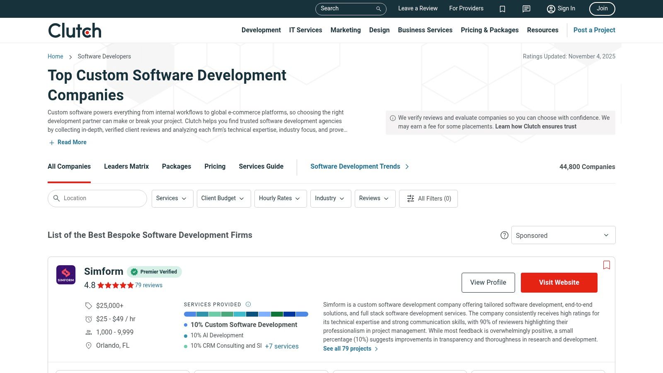Viewport: 663px width, 373px height.
Task: Bookmark the Simform listing
Action: pyautogui.click(x=607, y=265)
